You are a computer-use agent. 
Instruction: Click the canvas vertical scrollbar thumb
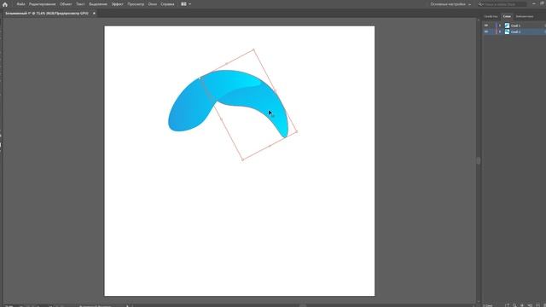click(x=479, y=160)
